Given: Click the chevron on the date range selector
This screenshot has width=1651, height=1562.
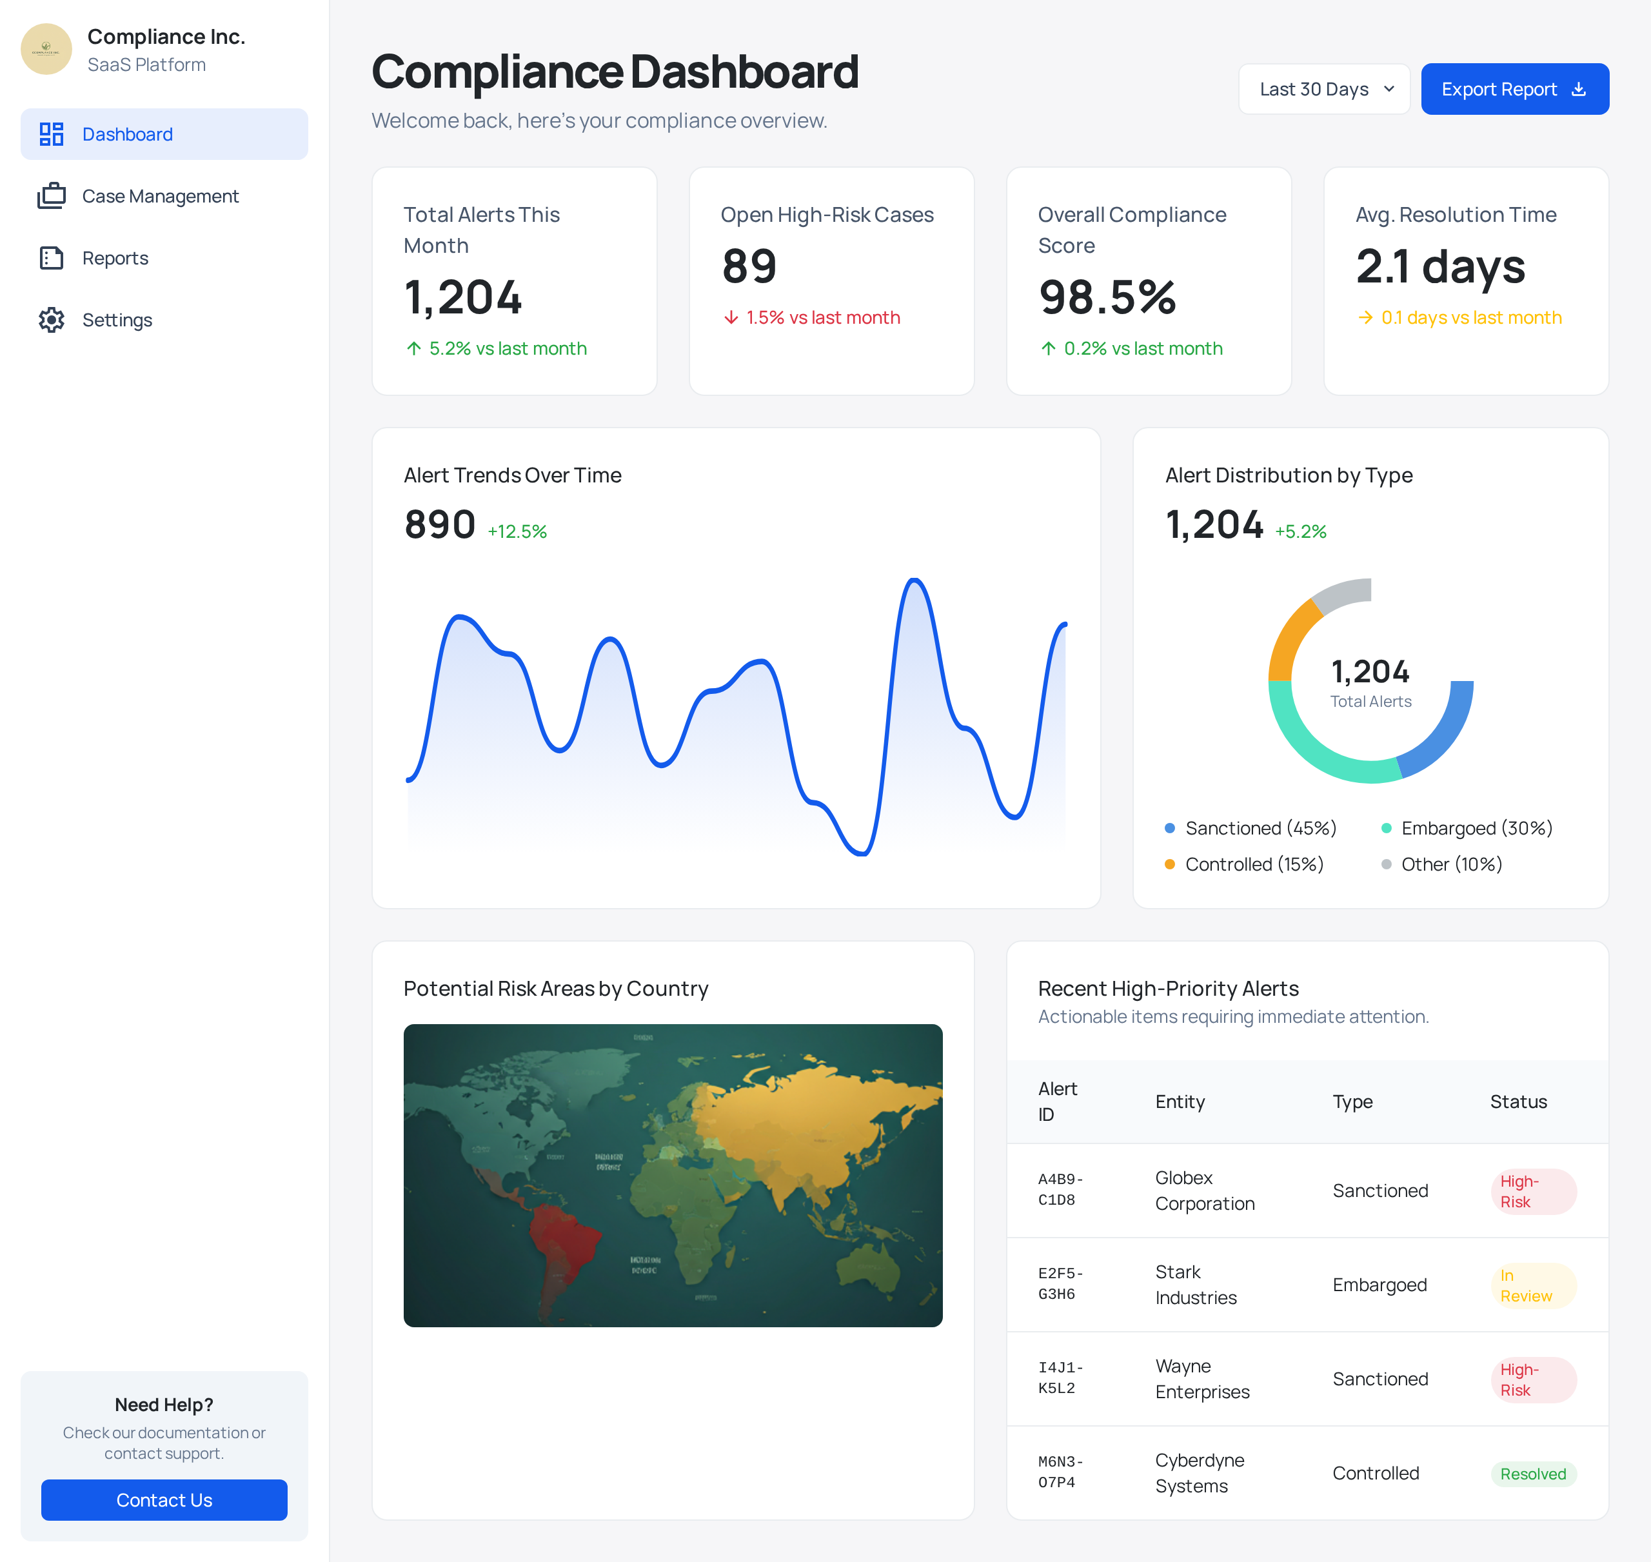Looking at the screenshot, I should (x=1389, y=89).
